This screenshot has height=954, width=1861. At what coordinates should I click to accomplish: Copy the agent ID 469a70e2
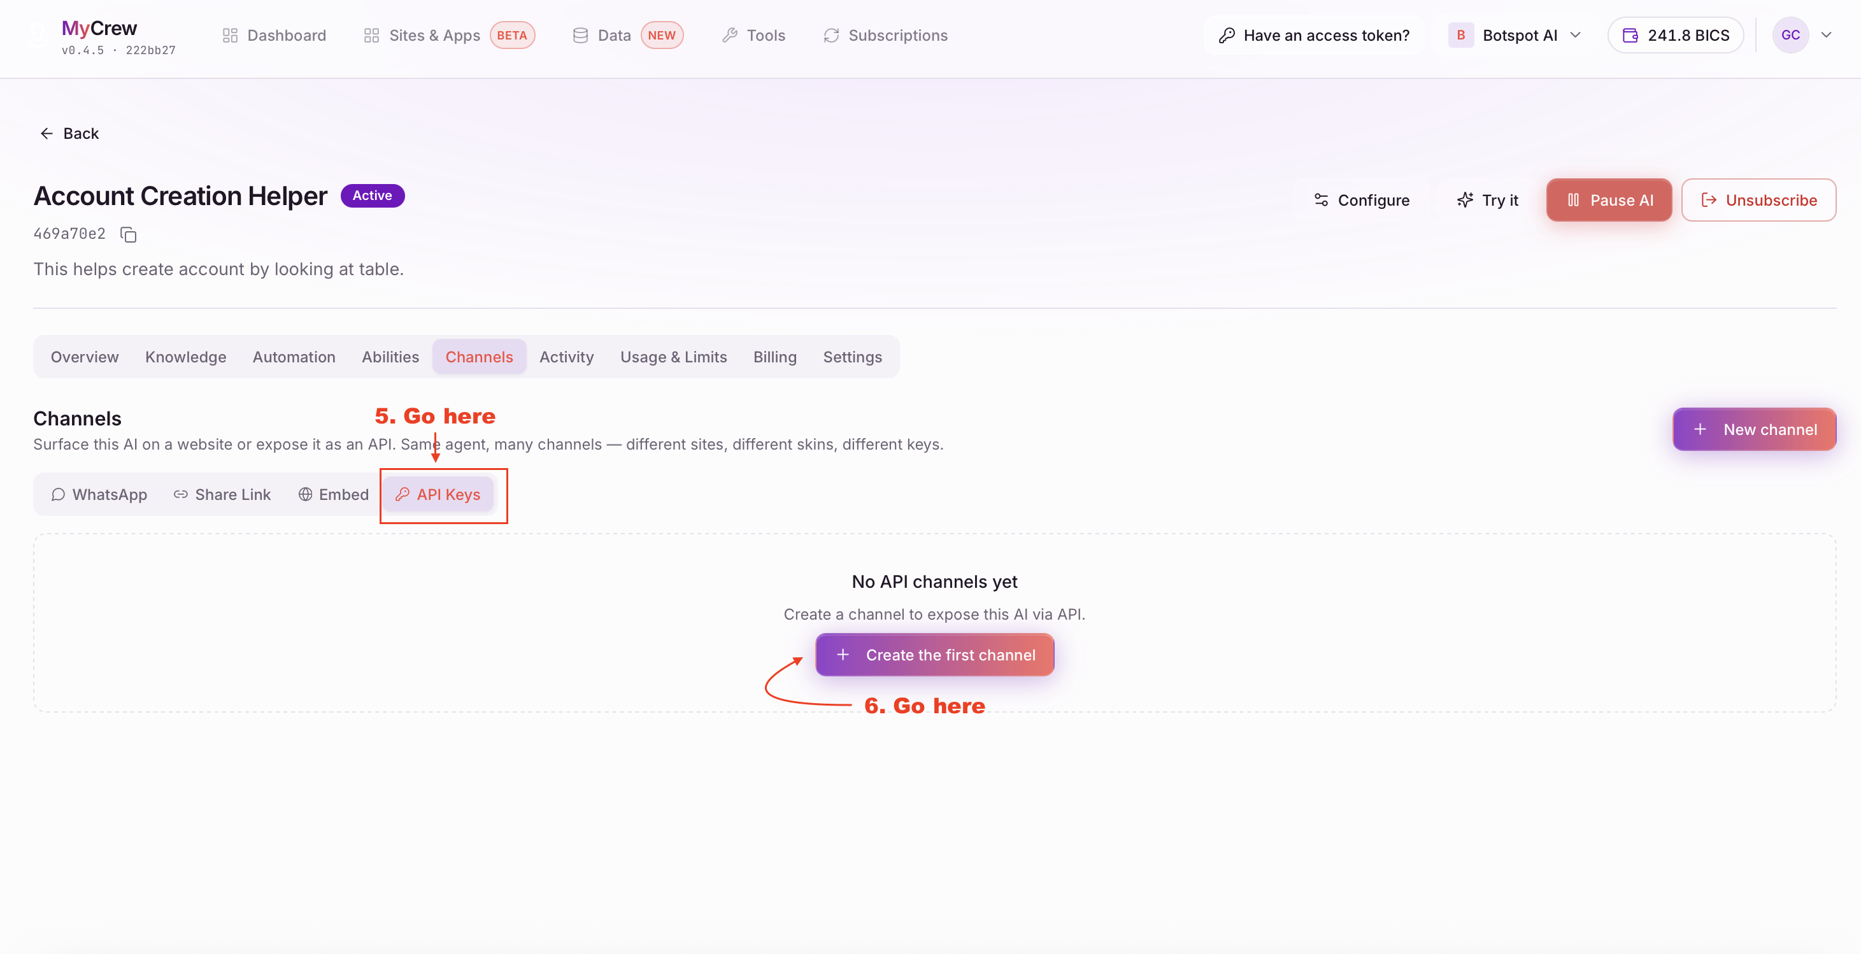[129, 235]
